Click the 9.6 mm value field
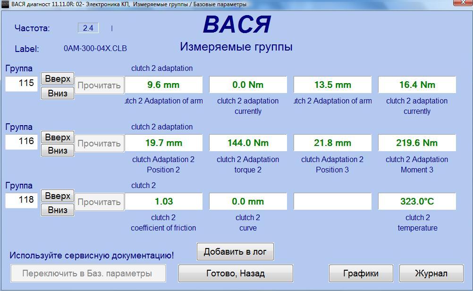This screenshot has width=473, height=291. tap(163, 85)
